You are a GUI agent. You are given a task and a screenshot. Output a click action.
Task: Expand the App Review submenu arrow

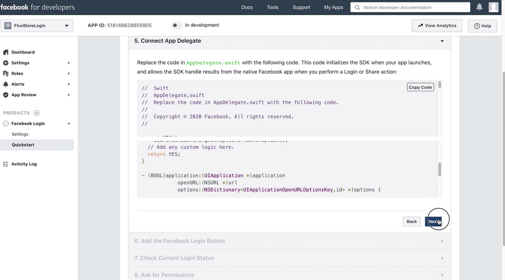coord(69,95)
